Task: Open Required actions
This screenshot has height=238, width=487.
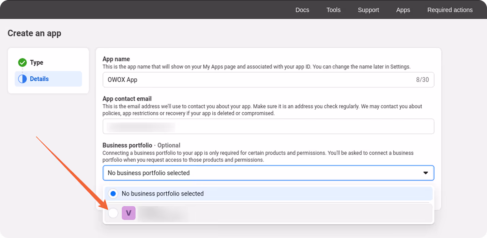Action: pos(450,10)
